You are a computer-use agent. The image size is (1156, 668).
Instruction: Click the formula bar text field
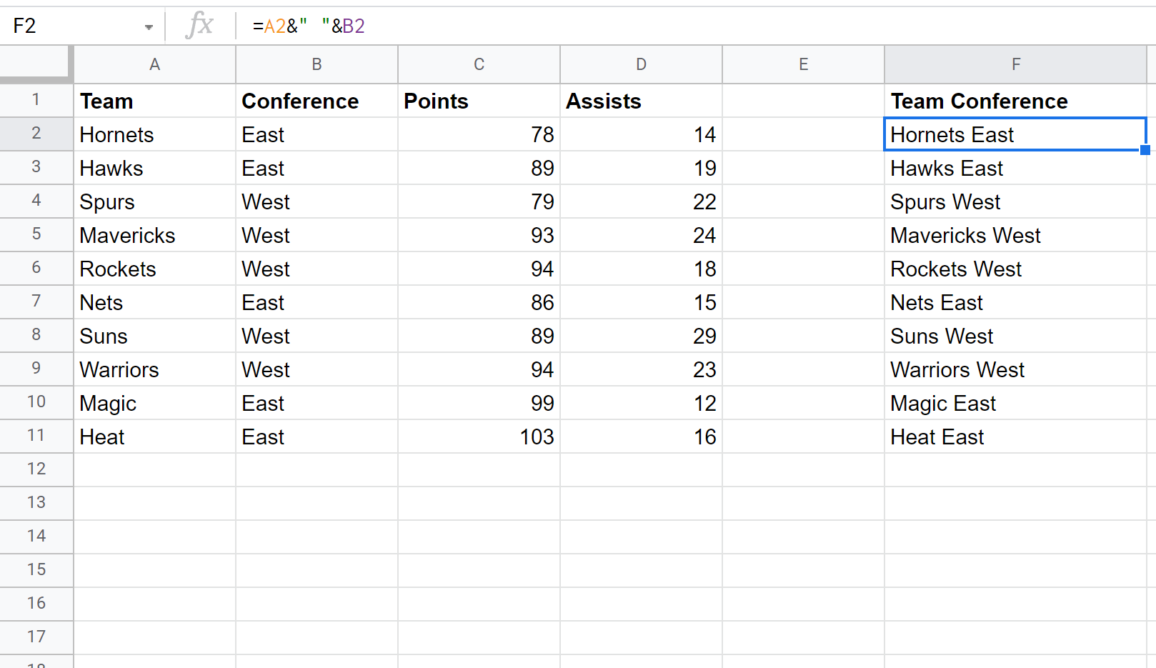(x=643, y=26)
